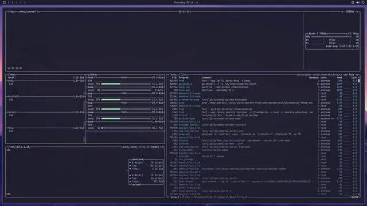This screenshot has height=206, width=367.
Task: Click the User column header
Action: point(324,78)
